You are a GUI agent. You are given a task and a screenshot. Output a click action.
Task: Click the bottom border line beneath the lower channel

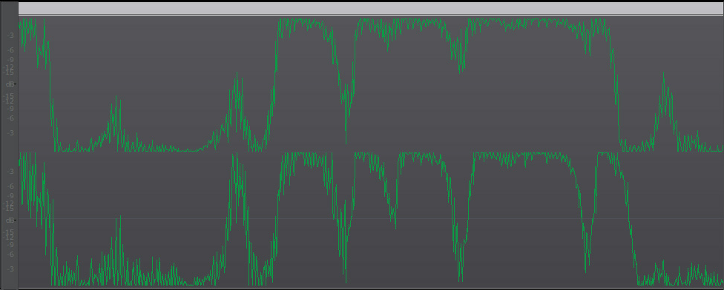[x=370, y=287]
